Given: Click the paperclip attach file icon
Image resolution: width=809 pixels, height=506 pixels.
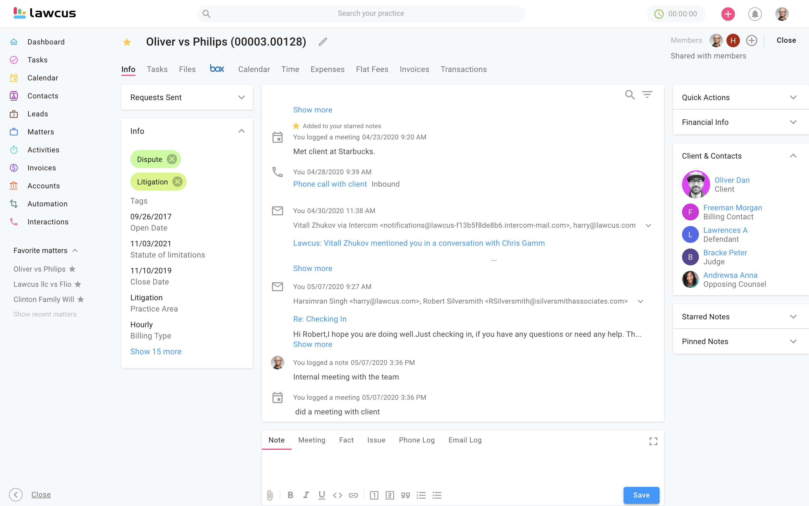Looking at the screenshot, I should click(270, 495).
